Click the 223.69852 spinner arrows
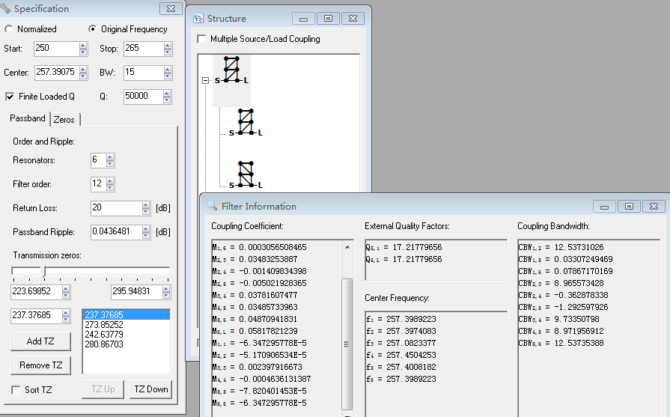 [66, 292]
